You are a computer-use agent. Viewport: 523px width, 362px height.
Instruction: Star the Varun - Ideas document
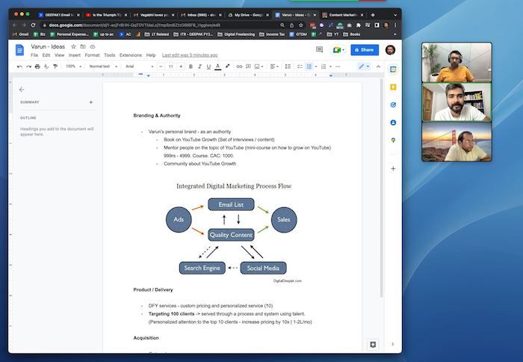tap(73, 46)
